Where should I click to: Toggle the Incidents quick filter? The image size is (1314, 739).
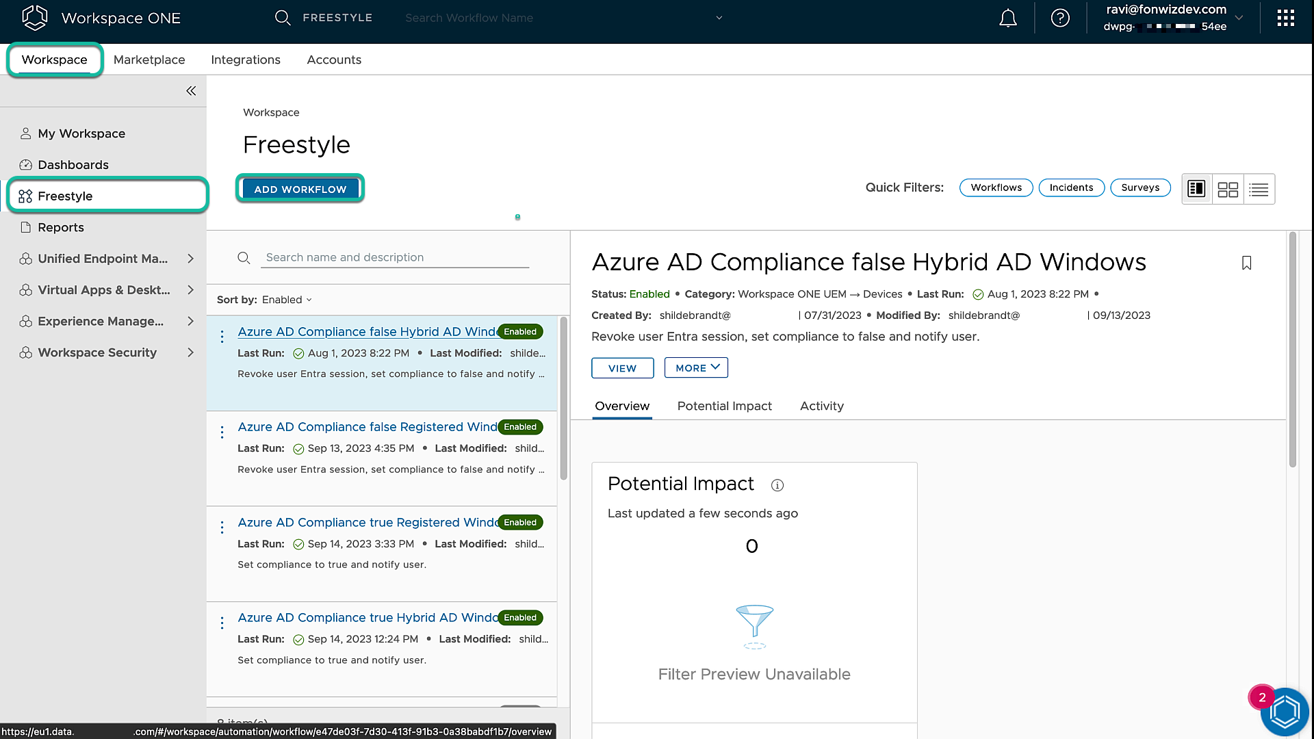click(x=1071, y=187)
